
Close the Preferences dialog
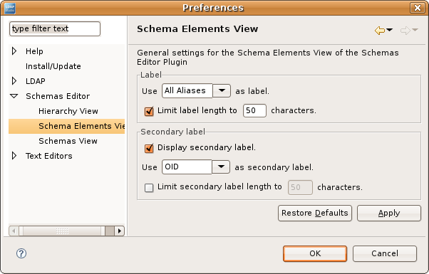(417, 8)
